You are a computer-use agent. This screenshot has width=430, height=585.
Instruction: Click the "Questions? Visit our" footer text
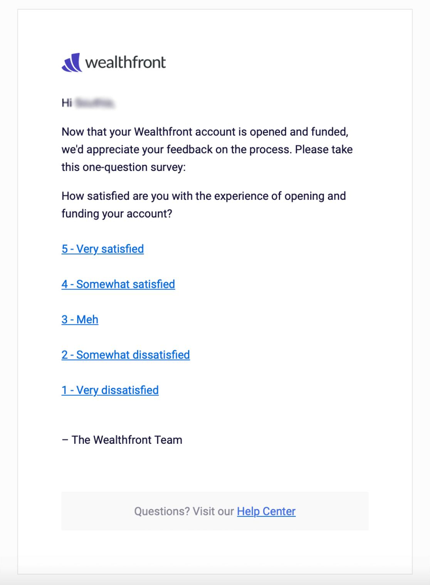[x=184, y=511]
